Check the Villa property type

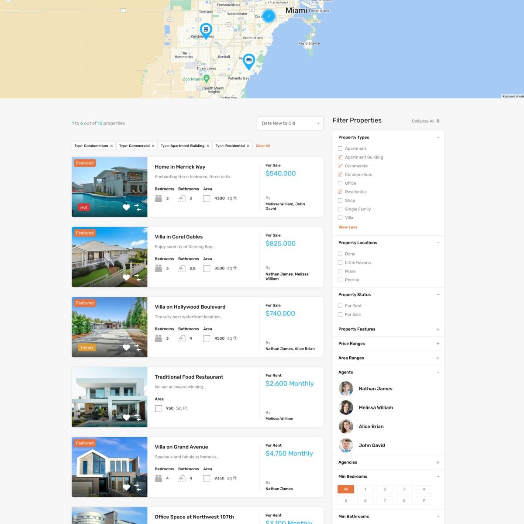click(340, 217)
